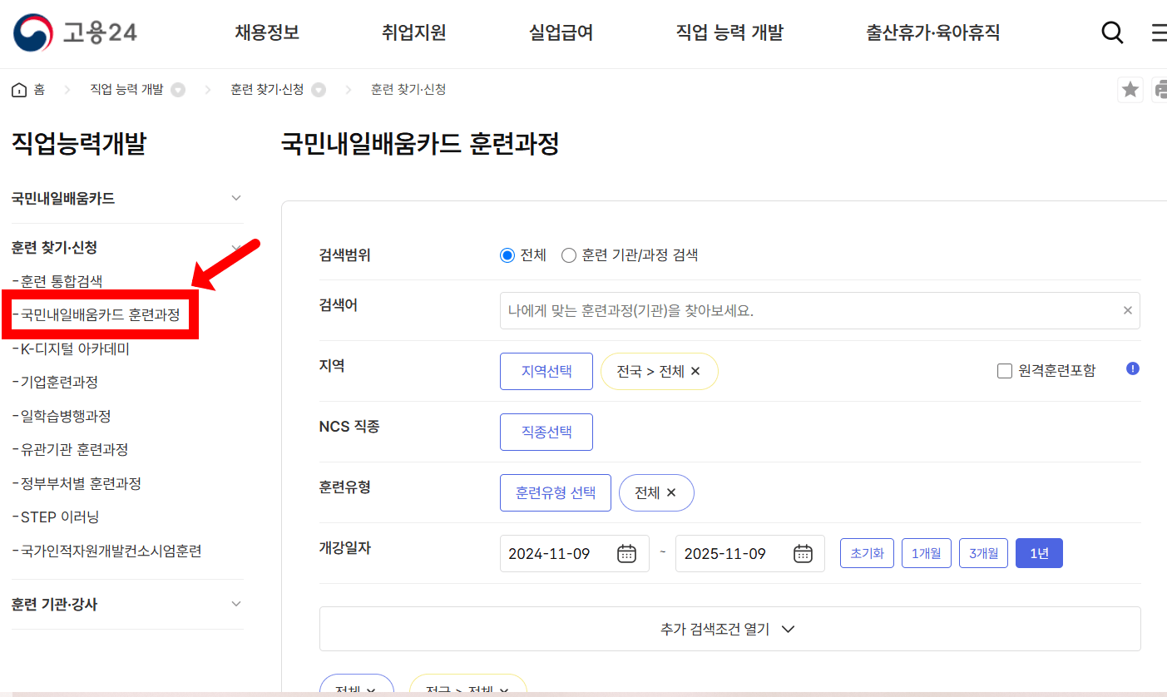Click the 고용24 logo
The width and height of the screenshot is (1167, 697).
(x=75, y=32)
